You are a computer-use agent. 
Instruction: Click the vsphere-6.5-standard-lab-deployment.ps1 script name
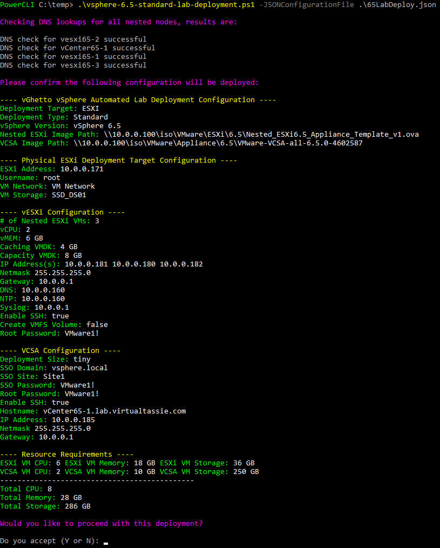pos(166,5)
